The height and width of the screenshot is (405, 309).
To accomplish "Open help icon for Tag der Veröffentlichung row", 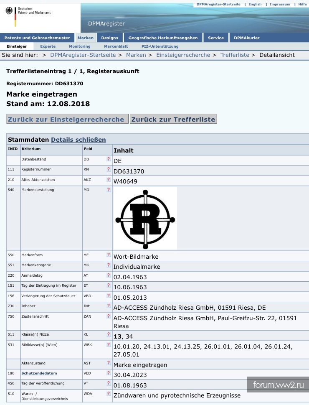I will point(109,383).
